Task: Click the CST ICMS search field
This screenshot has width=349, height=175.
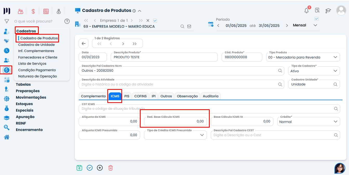Action: coord(209,109)
